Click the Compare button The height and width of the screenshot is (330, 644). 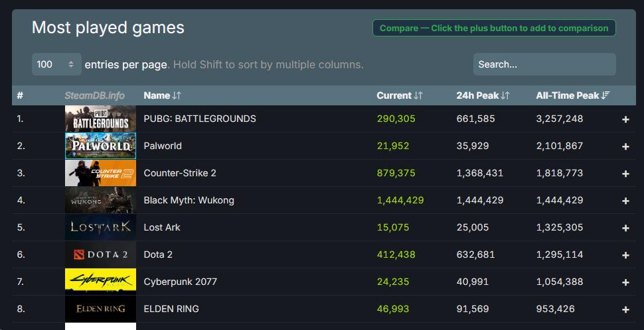494,28
